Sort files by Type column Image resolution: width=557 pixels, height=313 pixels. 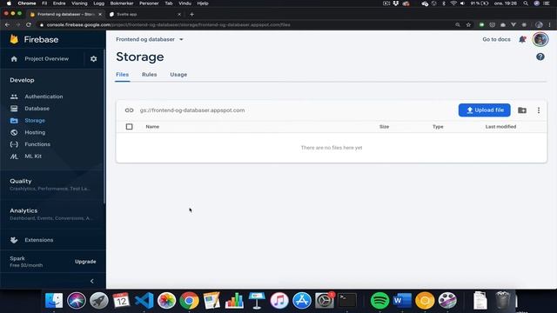438,127
